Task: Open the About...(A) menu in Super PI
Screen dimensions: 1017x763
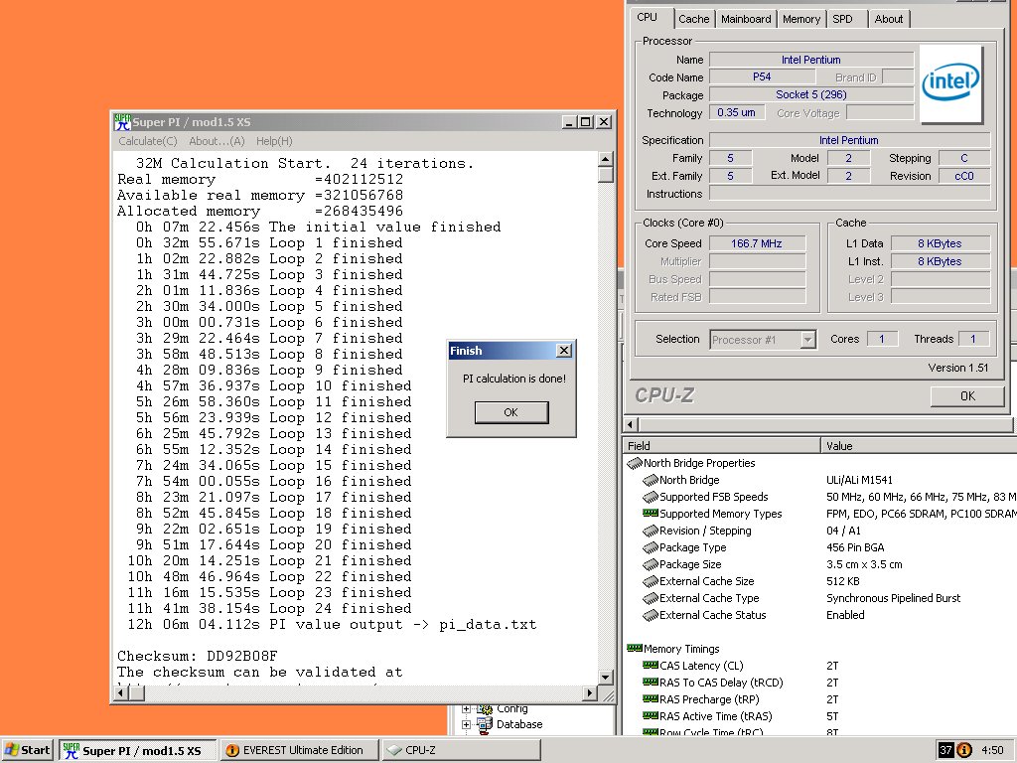Action: (x=217, y=141)
